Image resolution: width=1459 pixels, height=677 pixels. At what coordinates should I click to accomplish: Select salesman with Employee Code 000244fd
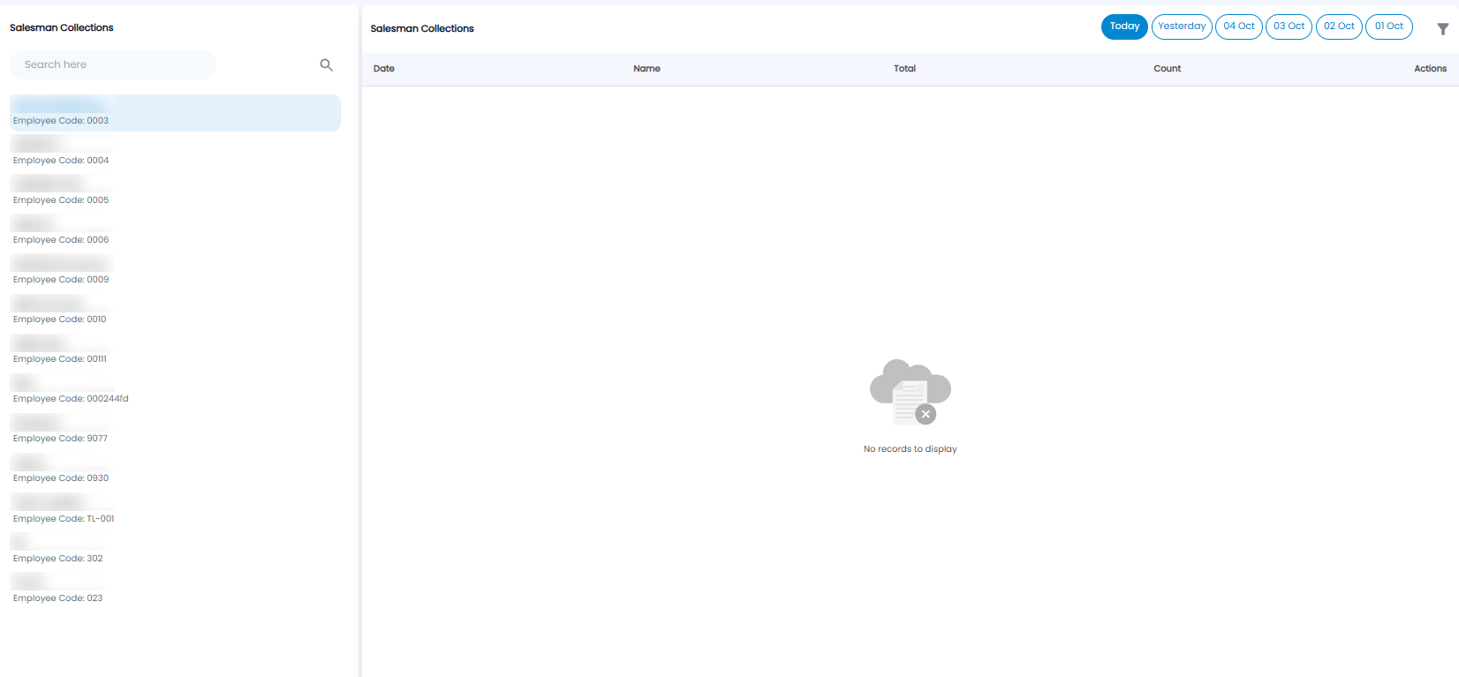pos(175,390)
